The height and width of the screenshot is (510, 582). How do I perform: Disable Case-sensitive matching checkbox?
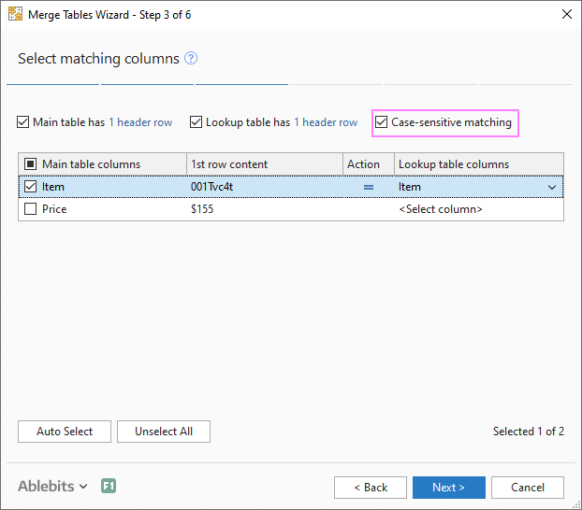[x=382, y=122]
